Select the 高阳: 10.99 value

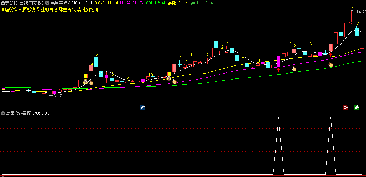click(x=179, y=3)
